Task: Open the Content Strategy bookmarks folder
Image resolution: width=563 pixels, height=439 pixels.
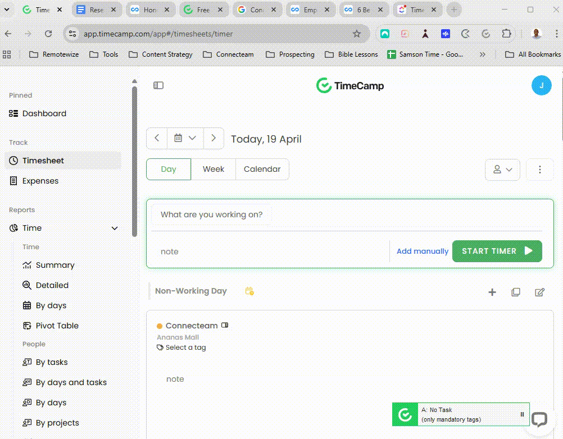Action: [x=161, y=54]
